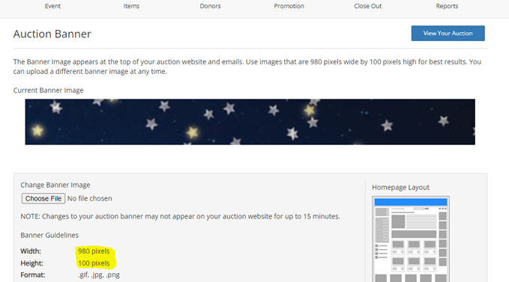Click the .gif, .jpg, .png format text
509x282 pixels.
[x=99, y=275]
